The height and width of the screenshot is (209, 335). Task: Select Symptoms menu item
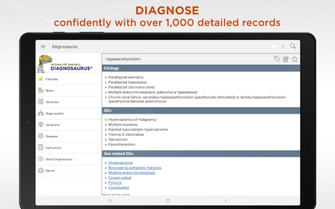click(69, 125)
